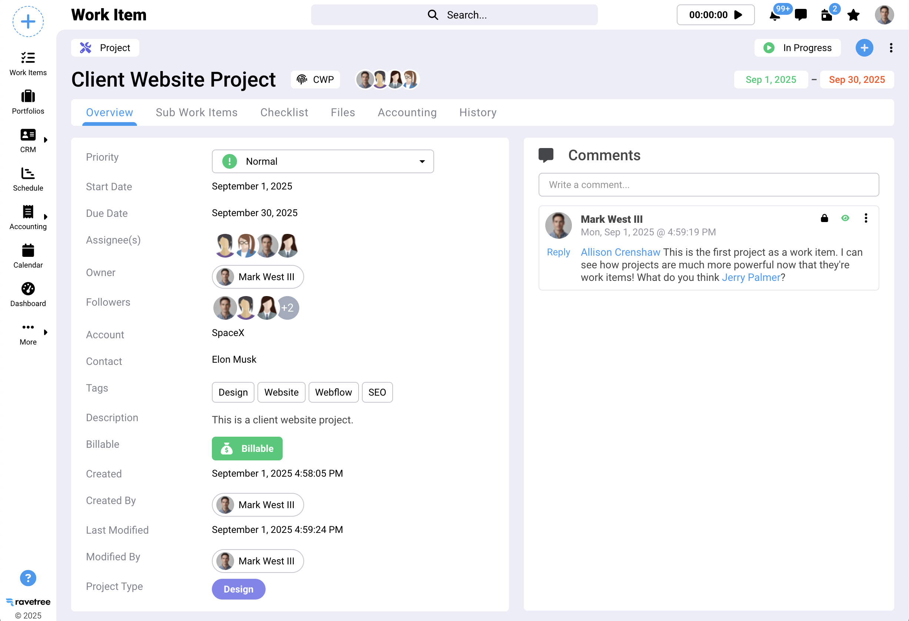
Task: Toggle the comment visibility eye icon
Action: click(x=845, y=218)
